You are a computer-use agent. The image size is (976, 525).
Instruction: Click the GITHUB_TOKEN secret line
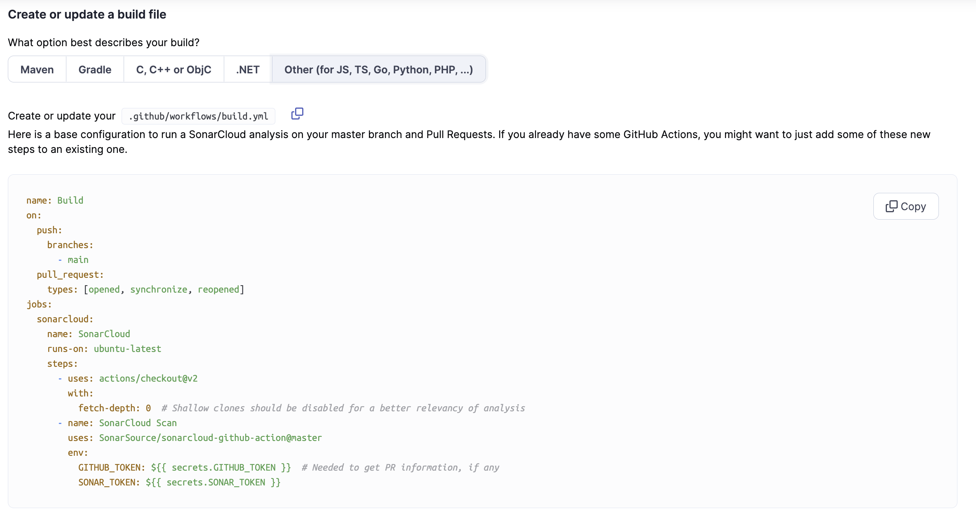184,467
